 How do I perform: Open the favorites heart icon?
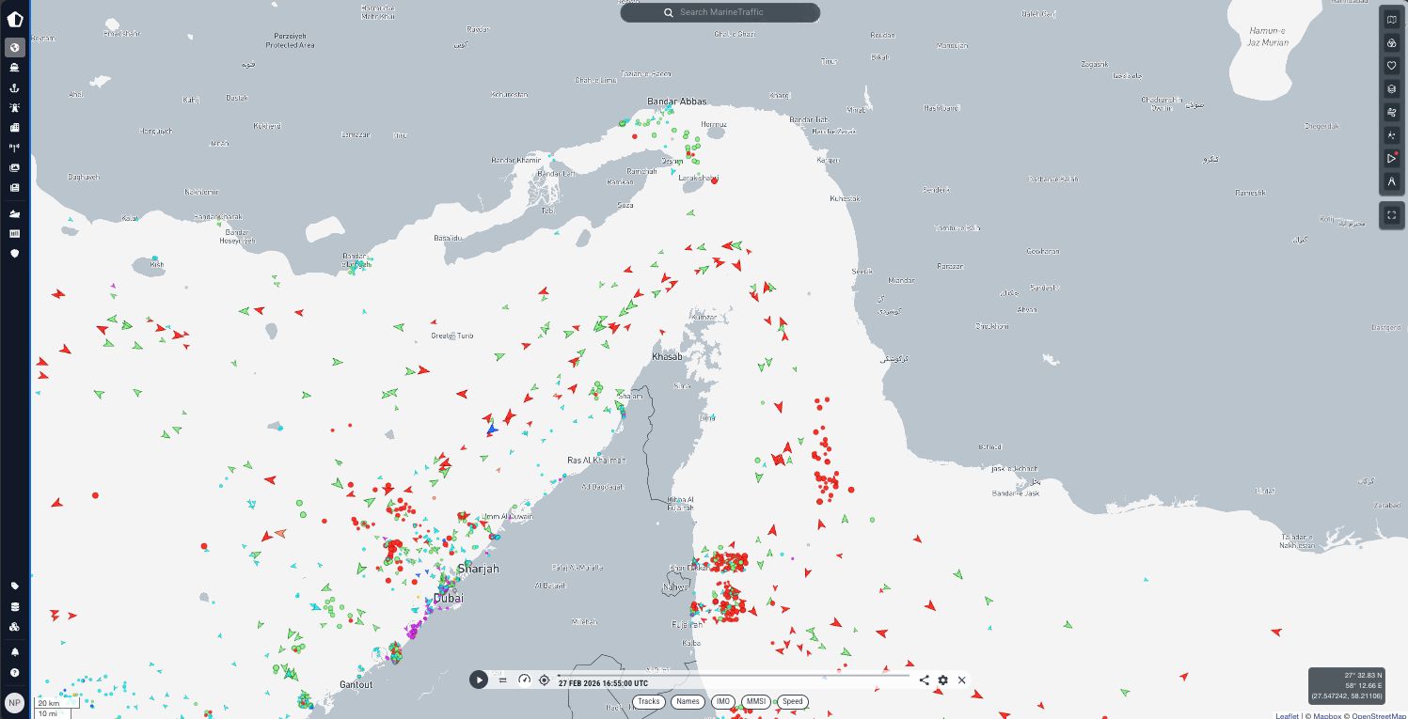tap(1392, 66)
